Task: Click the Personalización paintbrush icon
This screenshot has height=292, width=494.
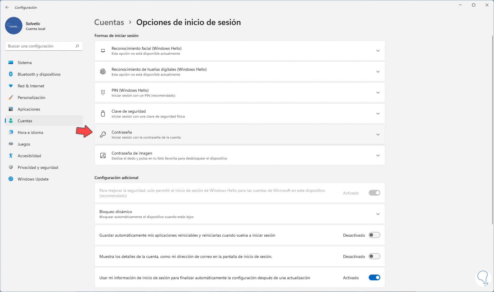Action: (11, 98)
